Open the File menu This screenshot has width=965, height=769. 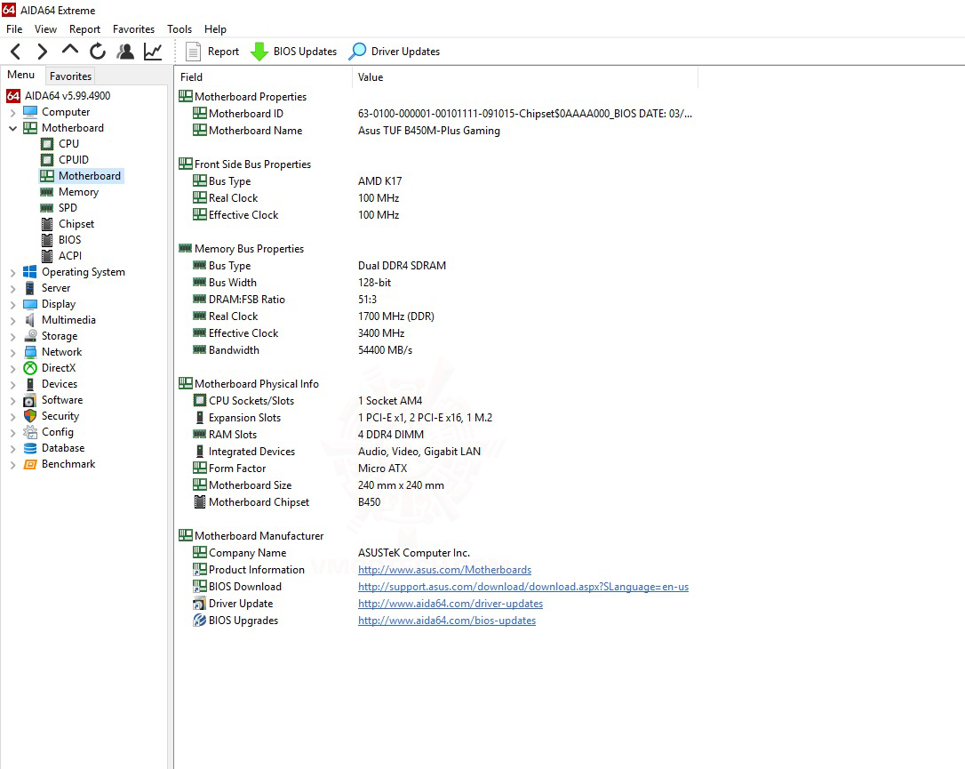14,29
